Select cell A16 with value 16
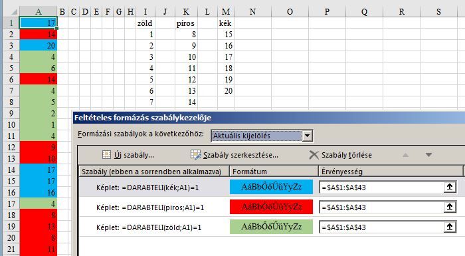Screen dimensions: 465x256 [39, 192]
